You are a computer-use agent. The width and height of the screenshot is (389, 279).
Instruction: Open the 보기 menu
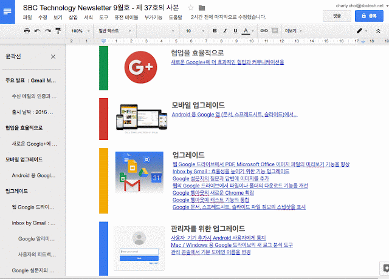pyautogui.click(x=58, y=18)
